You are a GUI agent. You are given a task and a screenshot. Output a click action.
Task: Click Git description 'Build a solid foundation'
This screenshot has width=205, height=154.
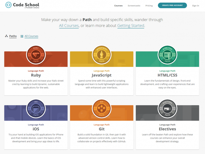coord(102,138)
